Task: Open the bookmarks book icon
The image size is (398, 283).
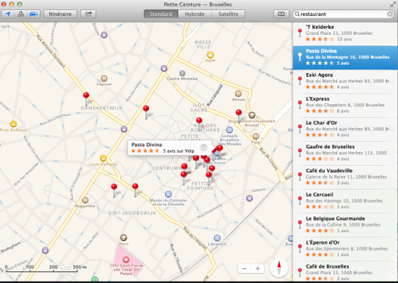Action: click(x=281, y=14)
